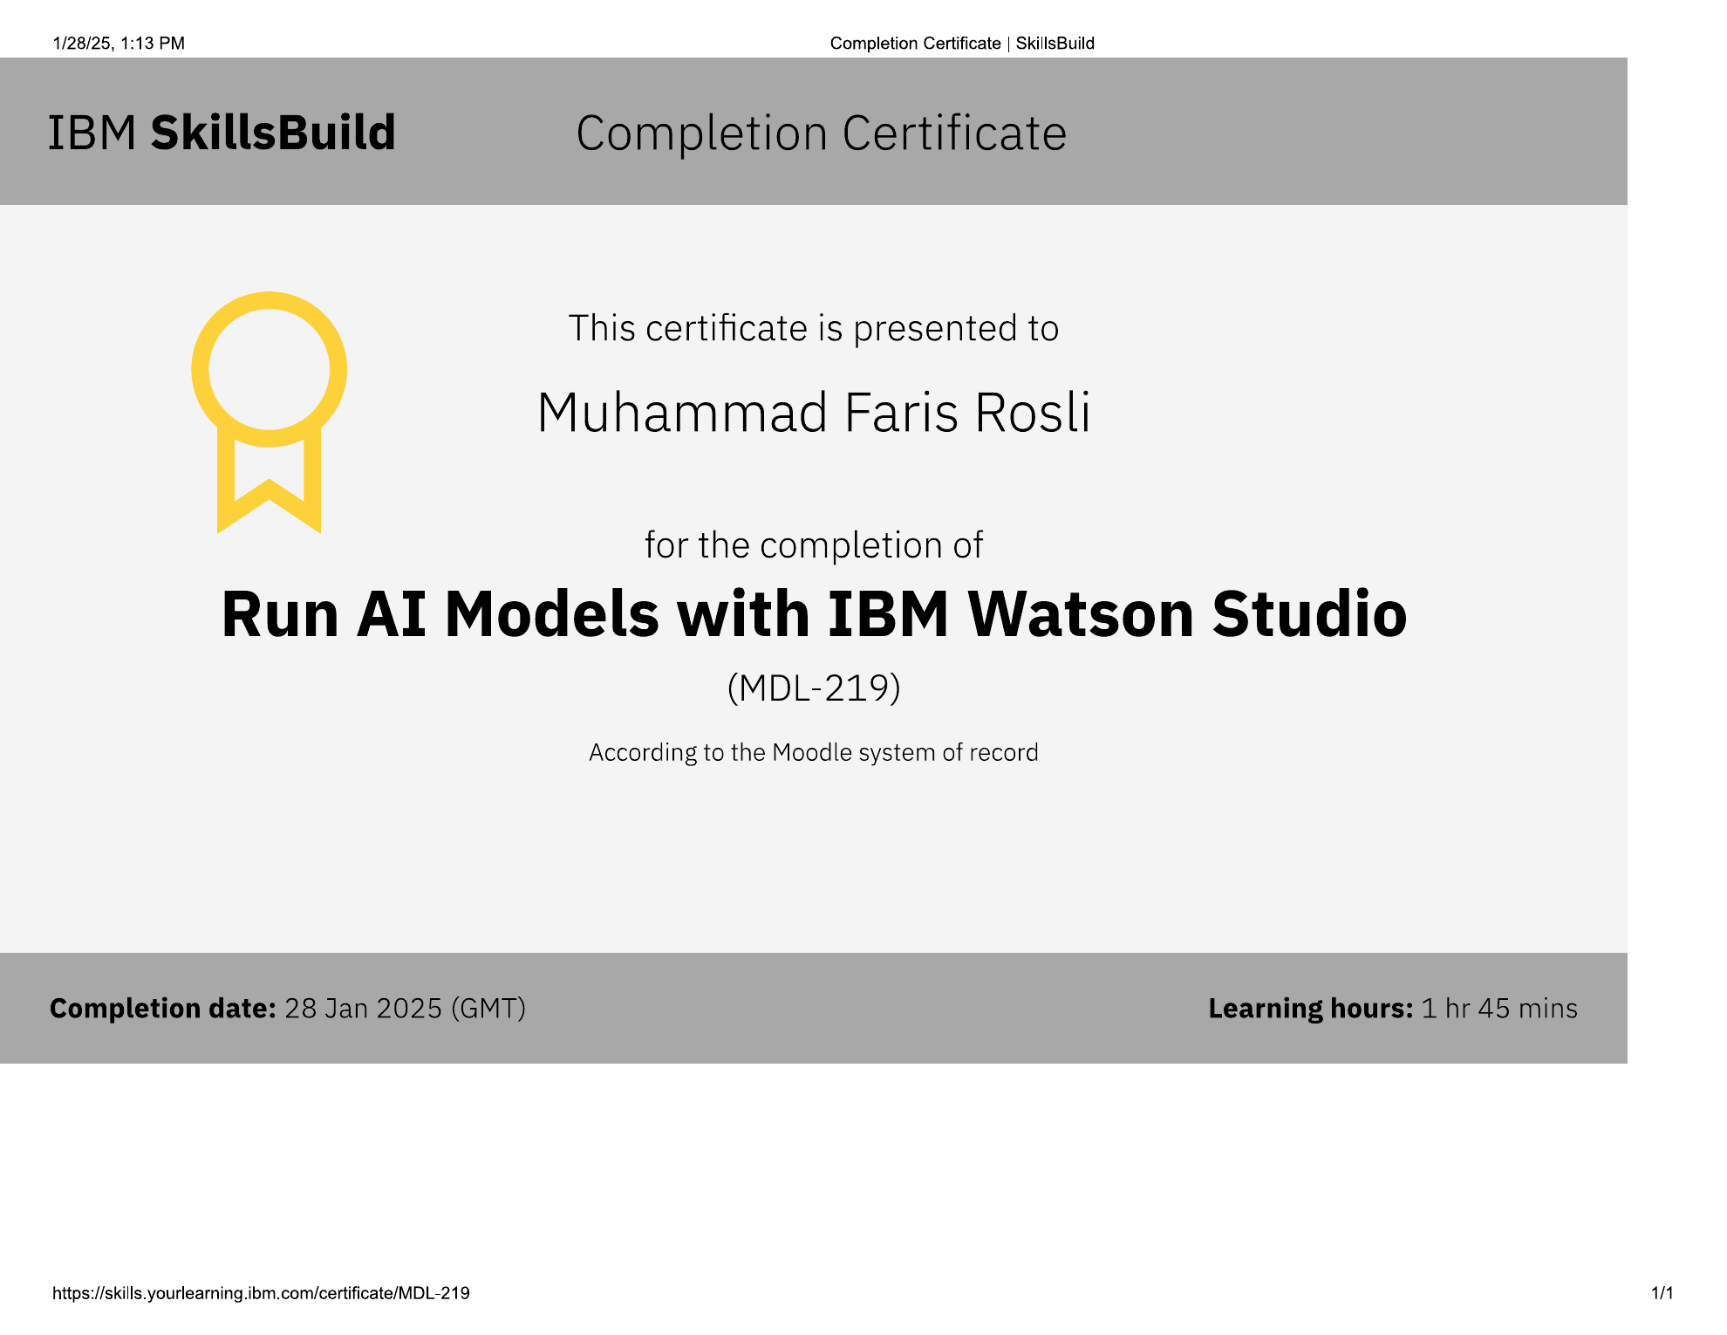This screenshot has height=1335, width=1727.
Task: Click the Completion date label
Action: (163, 1009)
